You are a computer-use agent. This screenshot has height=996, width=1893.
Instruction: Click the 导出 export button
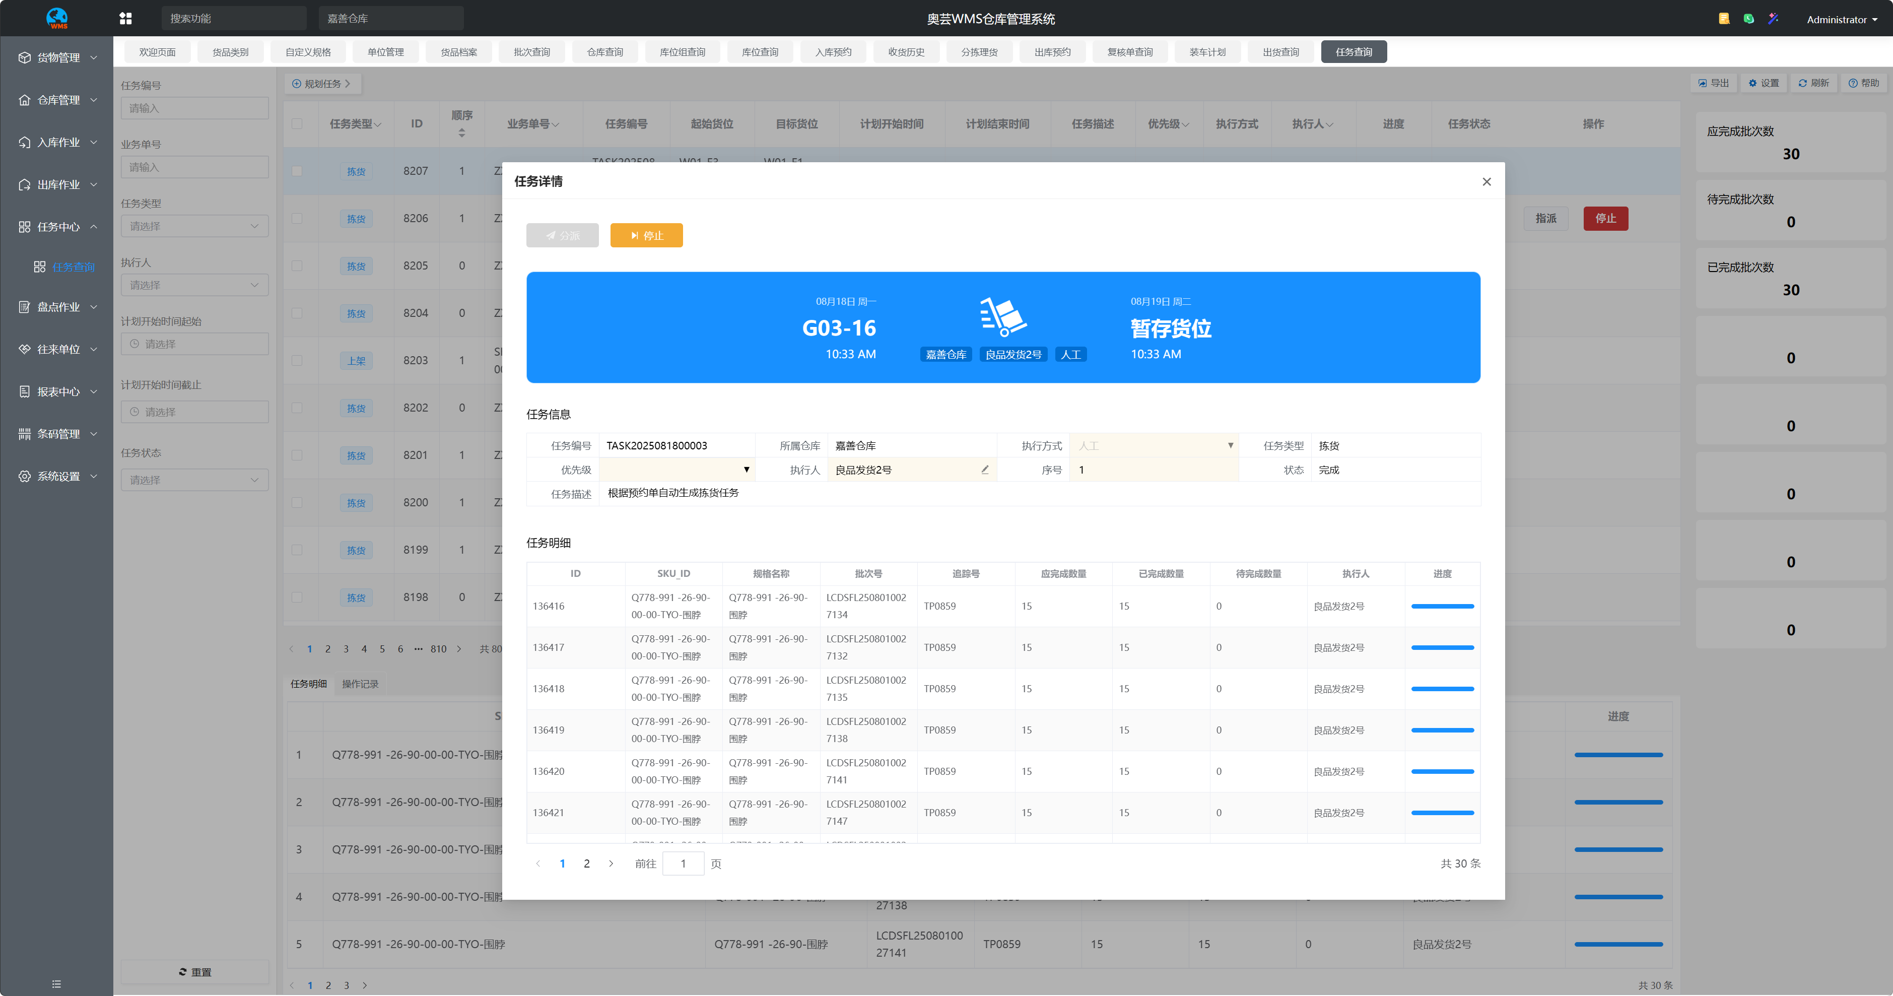pyautogui.click(x=1713, y=83)
